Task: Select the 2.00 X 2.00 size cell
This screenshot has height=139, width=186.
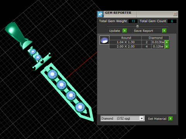Action: [126, 46]
